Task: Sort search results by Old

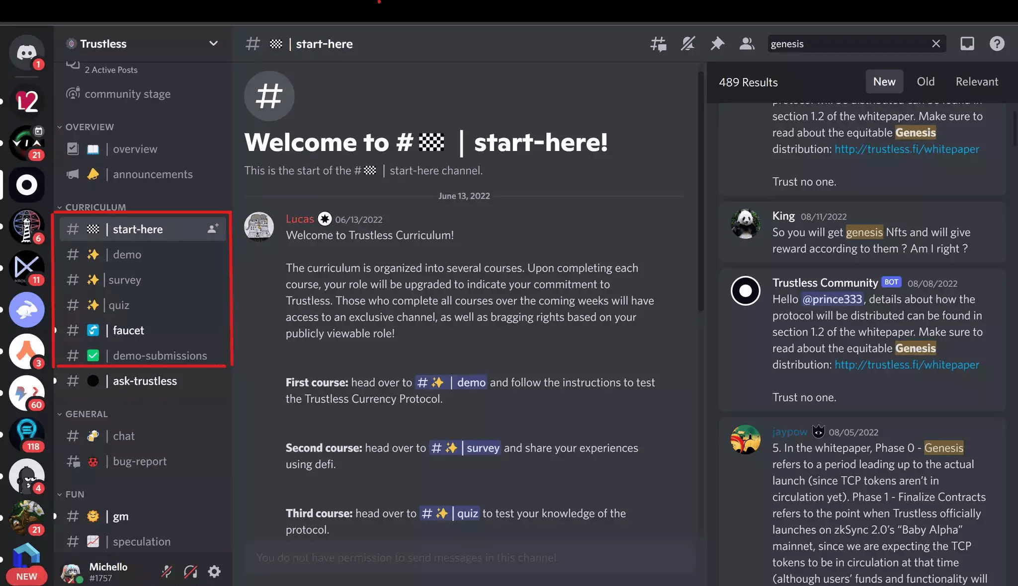Action: click(x=926, y=81)
